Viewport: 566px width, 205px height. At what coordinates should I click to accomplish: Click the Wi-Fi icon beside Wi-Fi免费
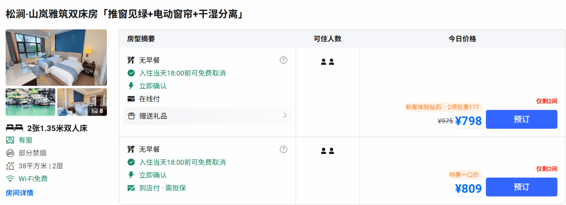click(x=10, y=179)
